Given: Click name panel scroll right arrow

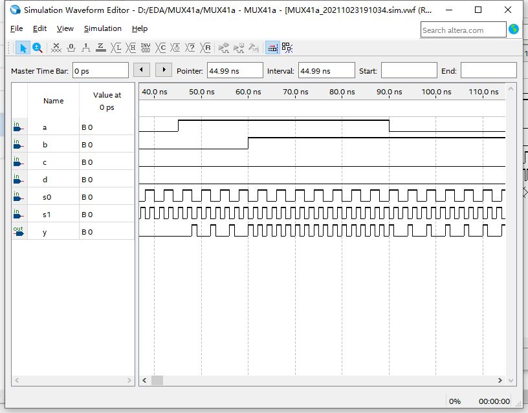Looking at the screenshot, I should click(x=129, y=381).
